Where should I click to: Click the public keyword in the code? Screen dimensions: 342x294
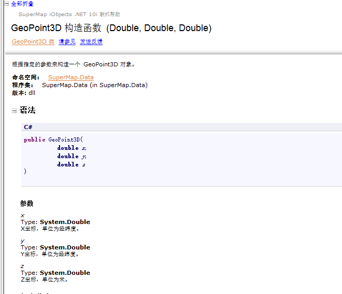click(x=35, y=139)
